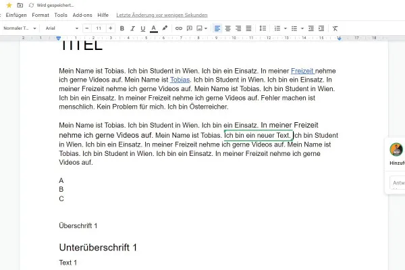Open the line spacing options
Viewport: 405px width, 270px height.
[x=263, y=28]
